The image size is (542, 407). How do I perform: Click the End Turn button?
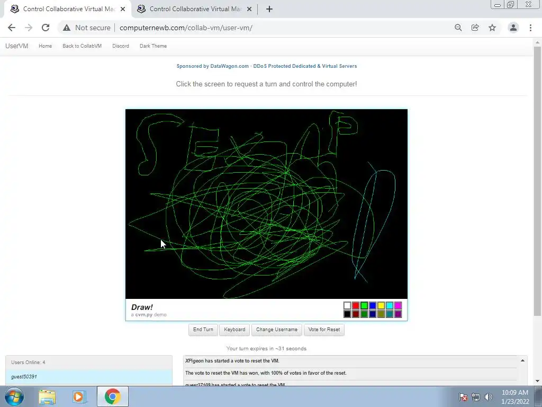pos(203,330)
